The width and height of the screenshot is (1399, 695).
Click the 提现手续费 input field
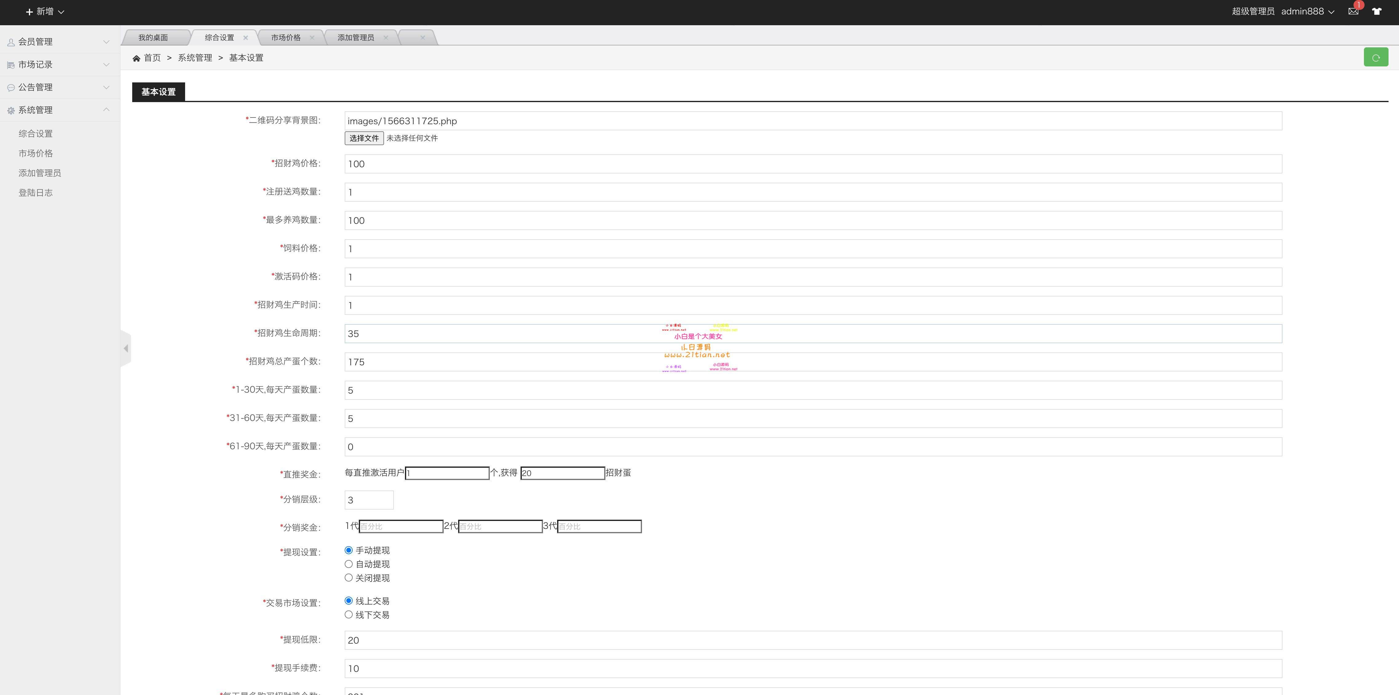point(813,668)
